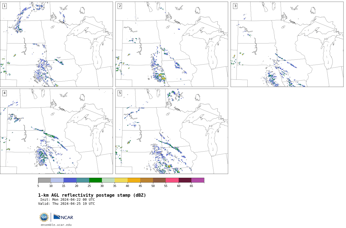
Task: Click the maroon 60-65 dBZ swatch
Action: pos(185,180)
